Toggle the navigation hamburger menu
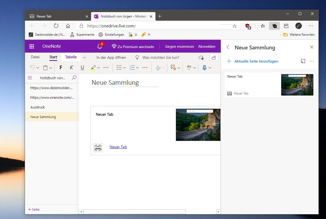The image size is (326, 219). 30,78
